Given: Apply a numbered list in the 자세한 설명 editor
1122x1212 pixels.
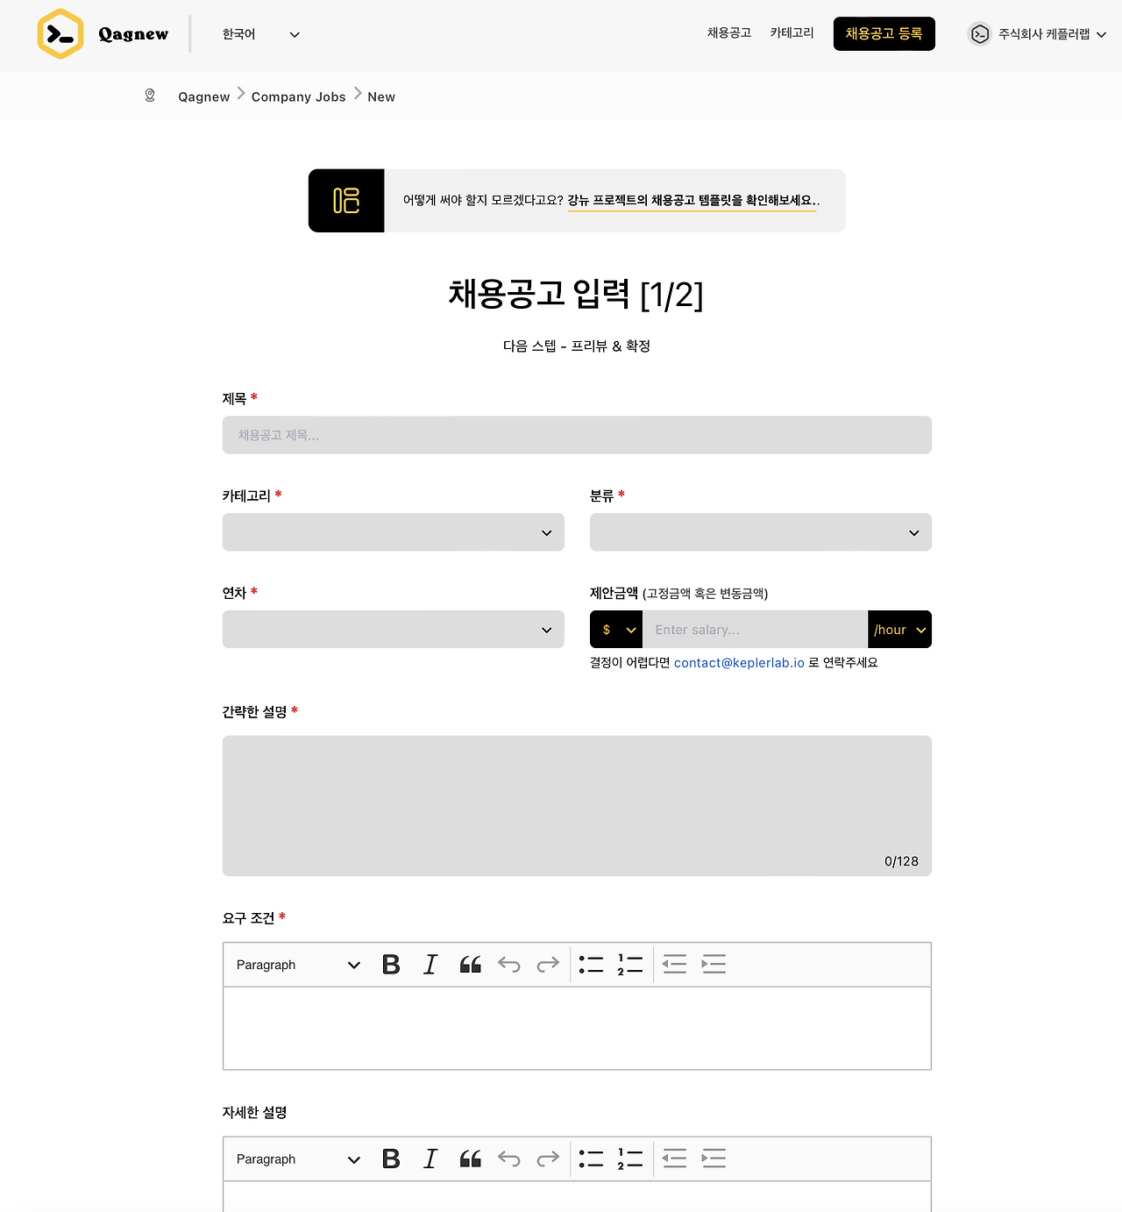Looking at the screenshot, I should click(629, 1159).
